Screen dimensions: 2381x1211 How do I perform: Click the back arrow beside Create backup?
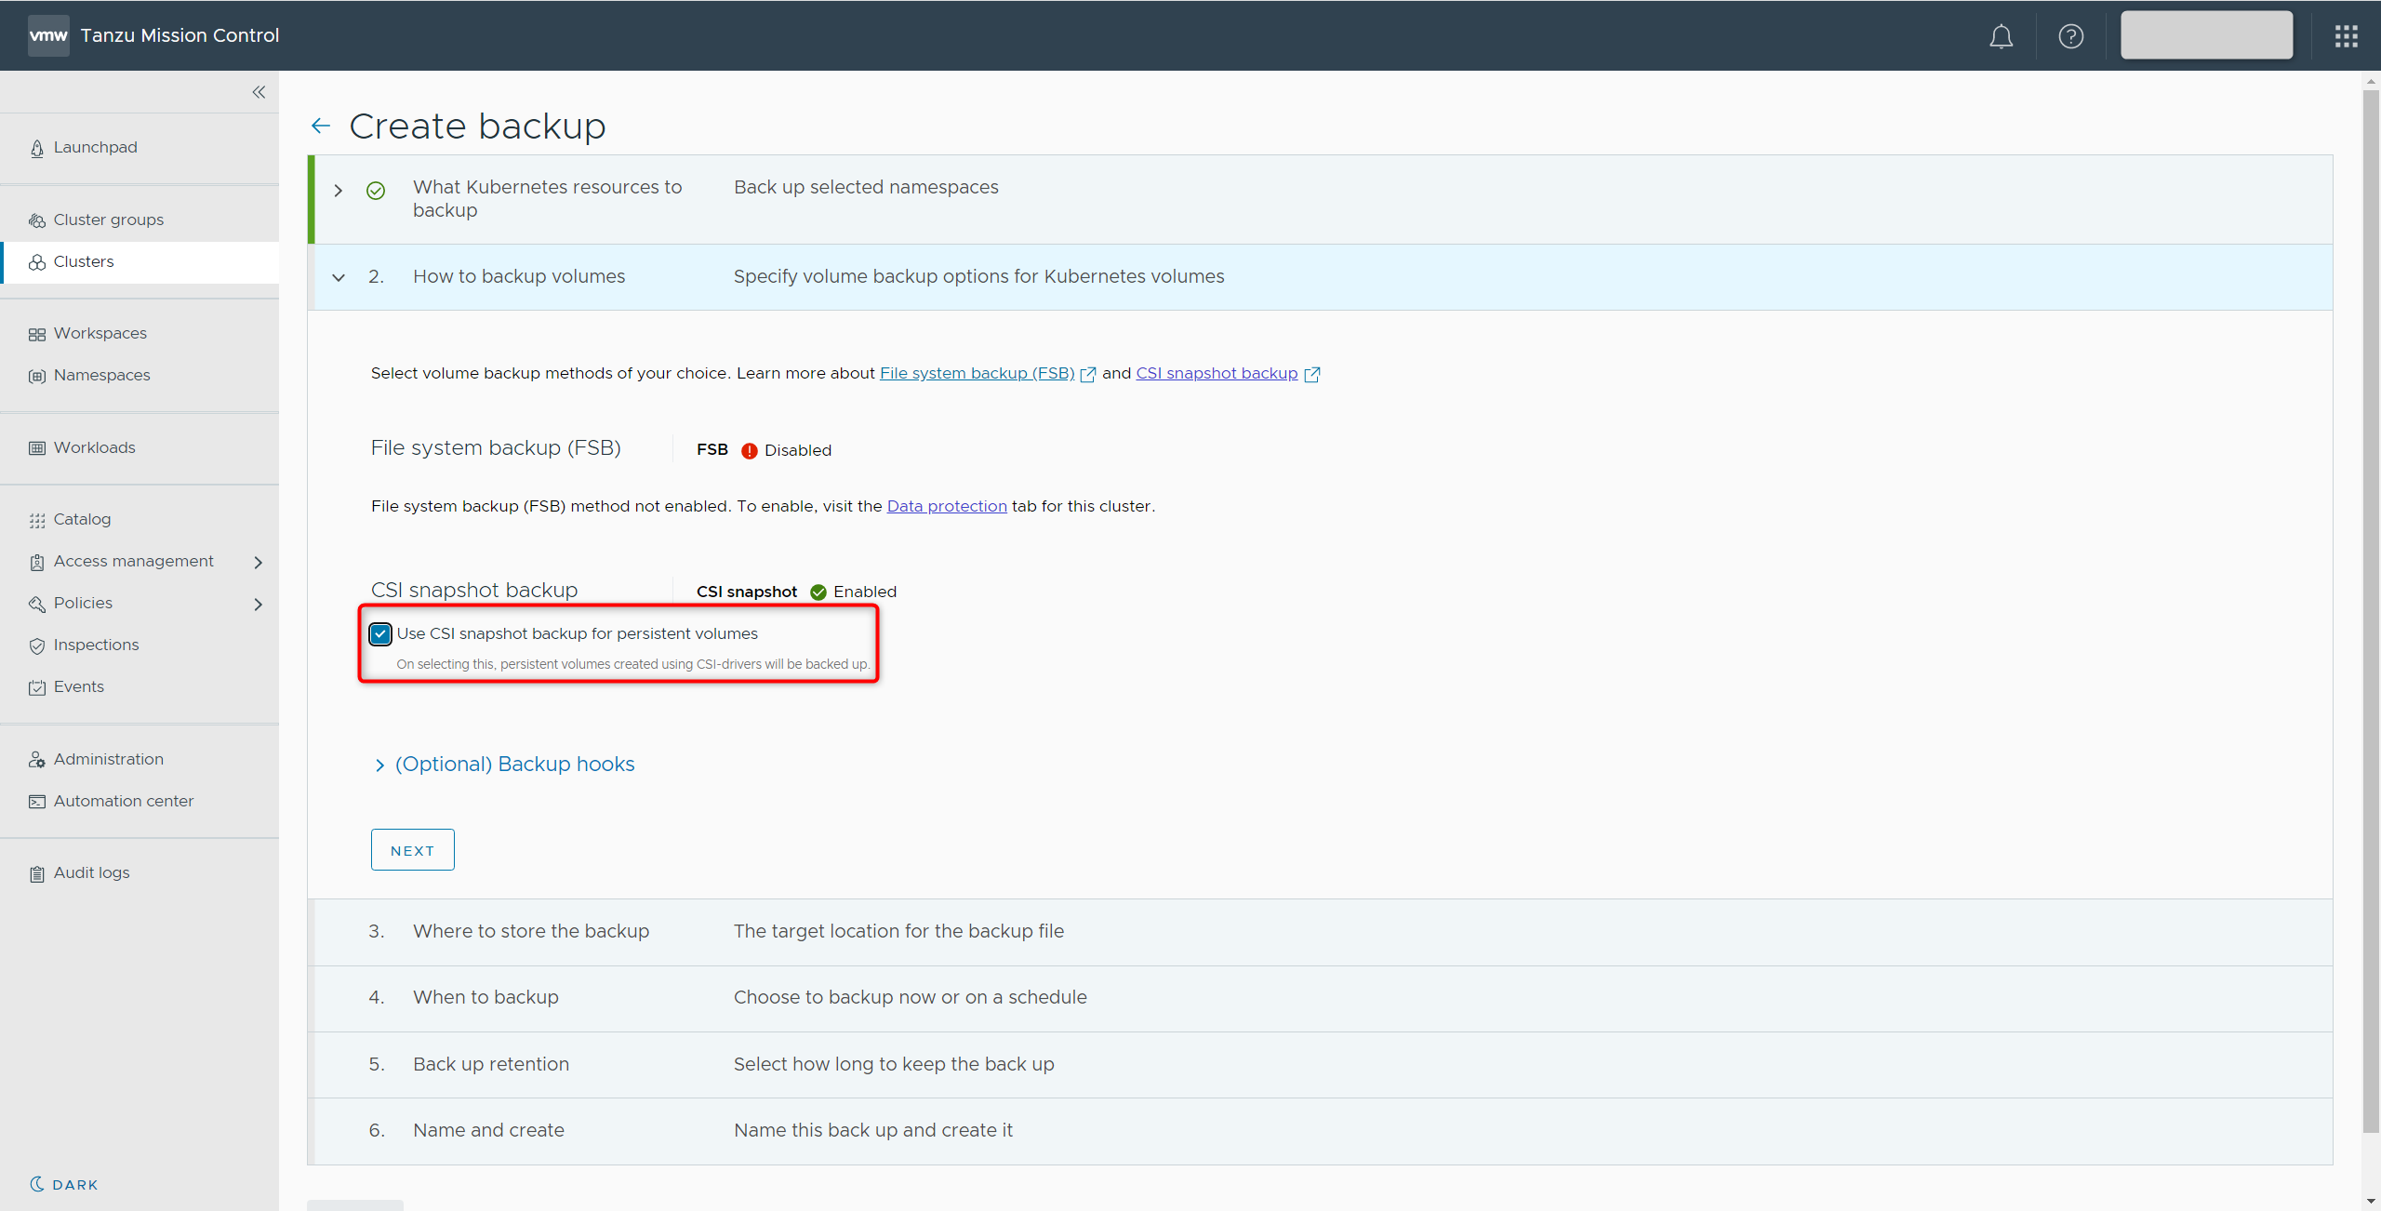click(321, 126)
